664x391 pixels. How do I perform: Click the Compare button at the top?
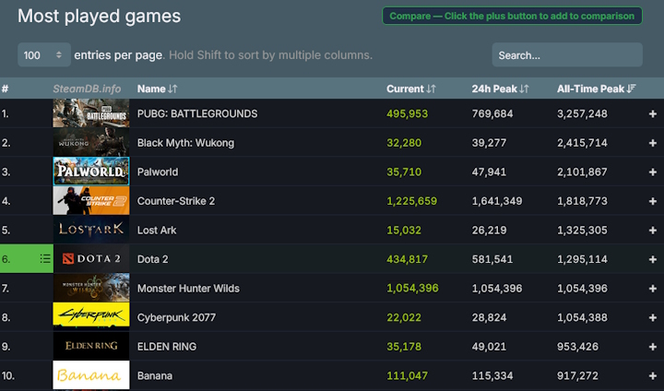[x=512, y=16]
